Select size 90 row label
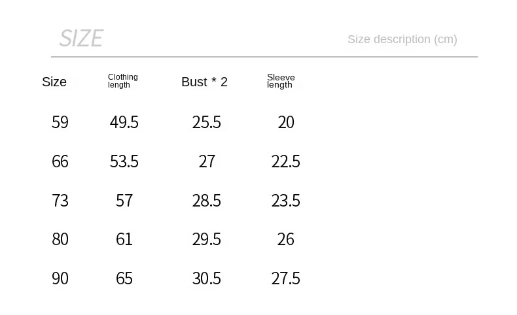This screenshot has height=315, width=517. [60, 278]
